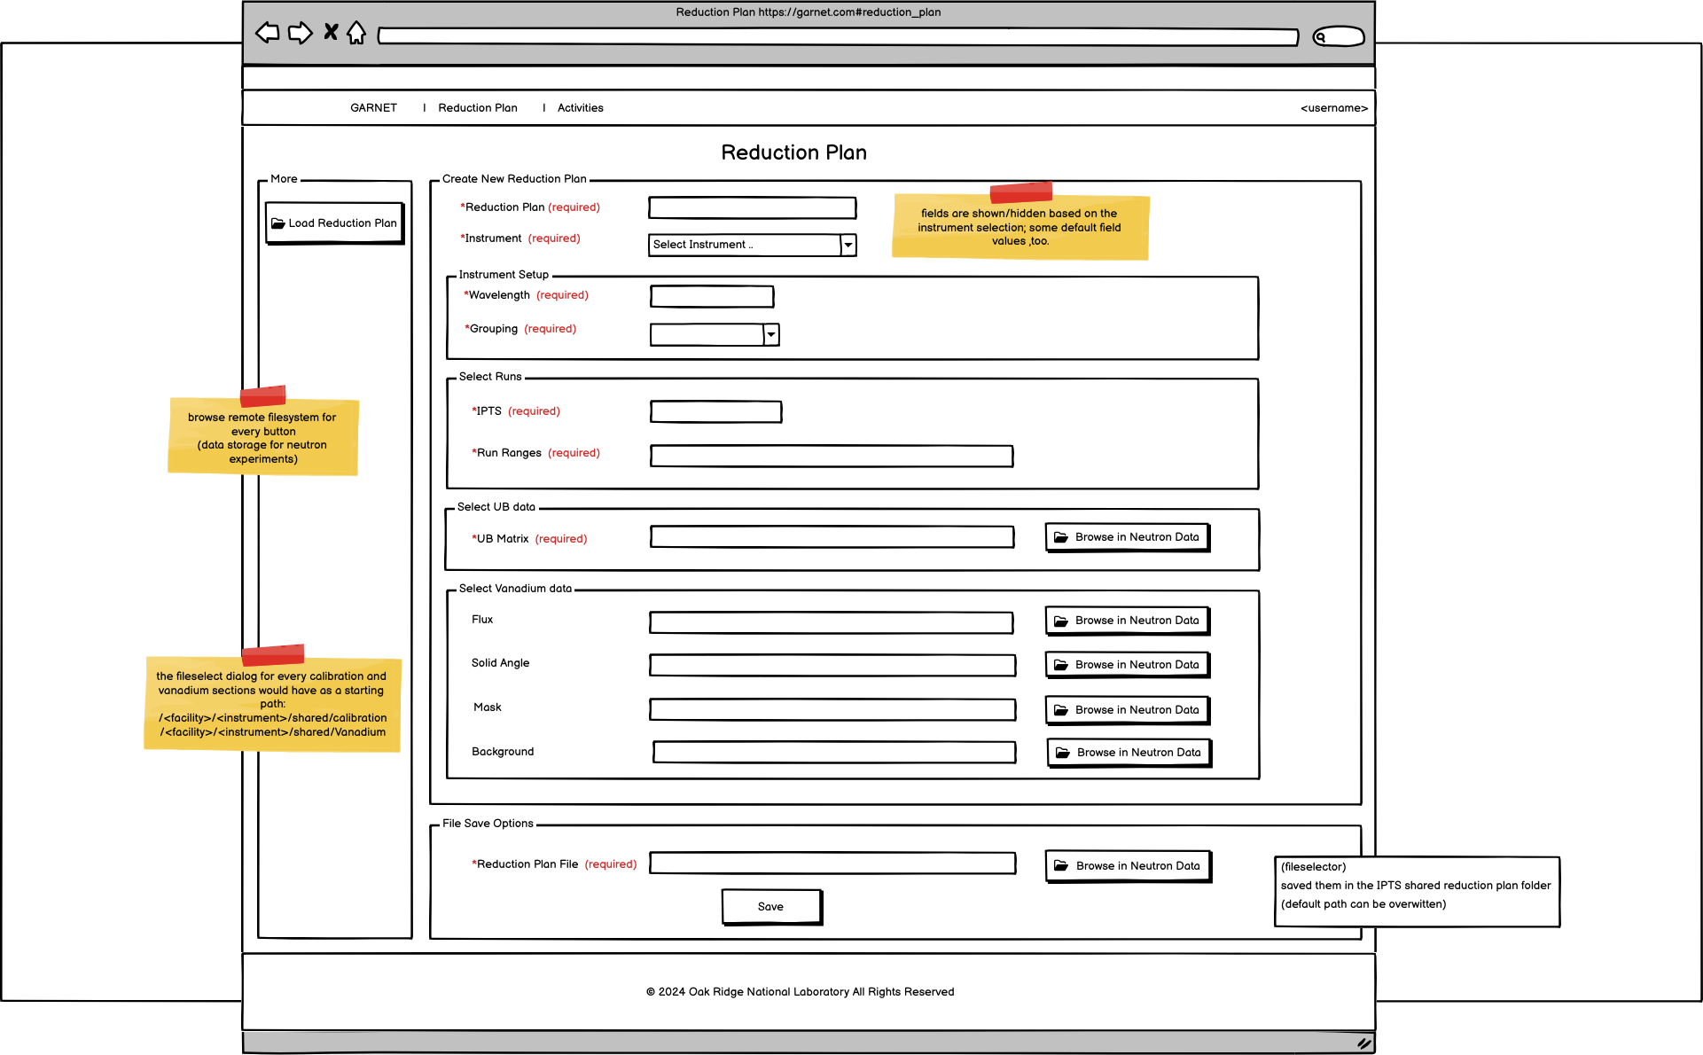Click the browser forward arrow icon

click(301, 32)
